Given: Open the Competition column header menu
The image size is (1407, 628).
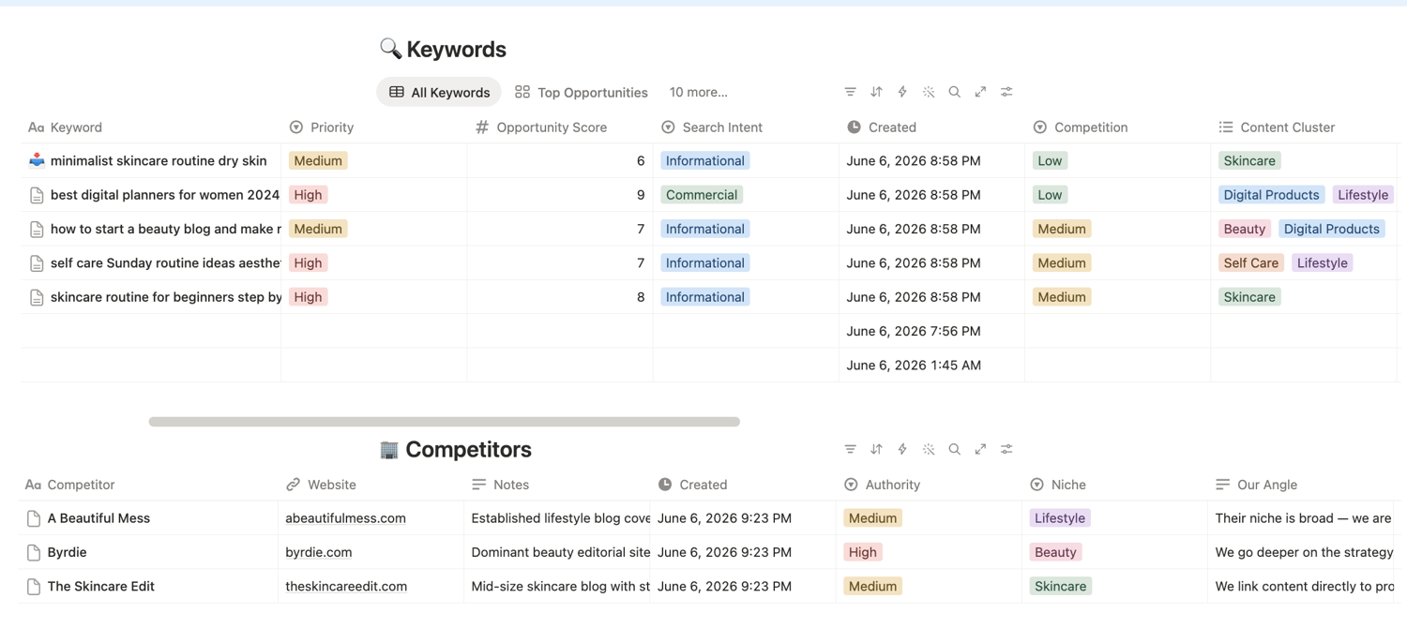Looking at the screenshot, I should pyautogui.click(x=1118, y=127).
